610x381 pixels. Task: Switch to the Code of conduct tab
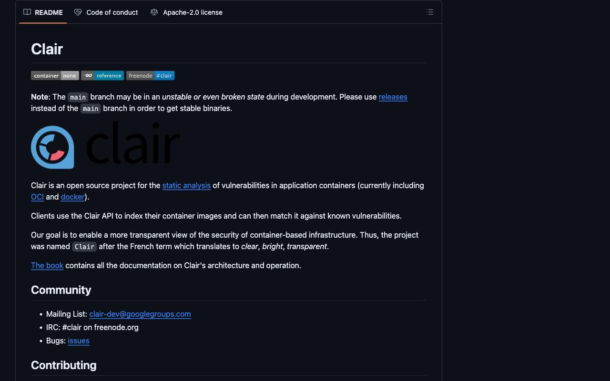pos(106,12)
